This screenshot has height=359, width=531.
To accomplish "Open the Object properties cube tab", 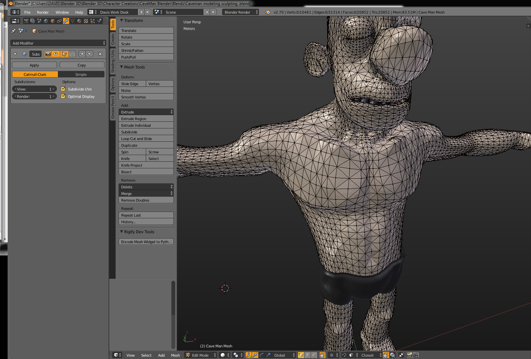I will point(53,21).
